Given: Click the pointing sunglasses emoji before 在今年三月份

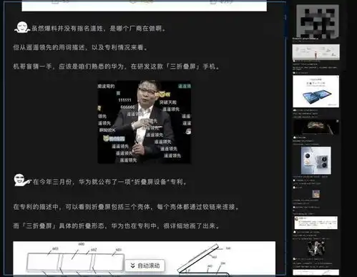Looking at the screenshot, I should click(22, 180).
